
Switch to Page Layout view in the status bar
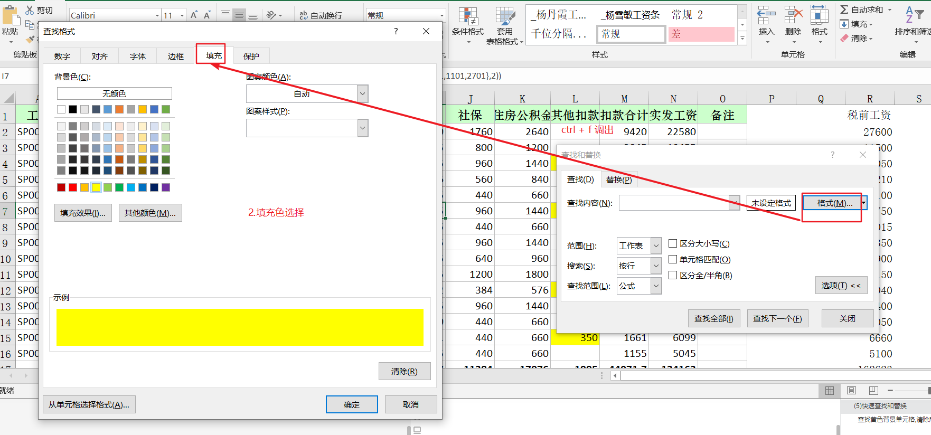851,390
